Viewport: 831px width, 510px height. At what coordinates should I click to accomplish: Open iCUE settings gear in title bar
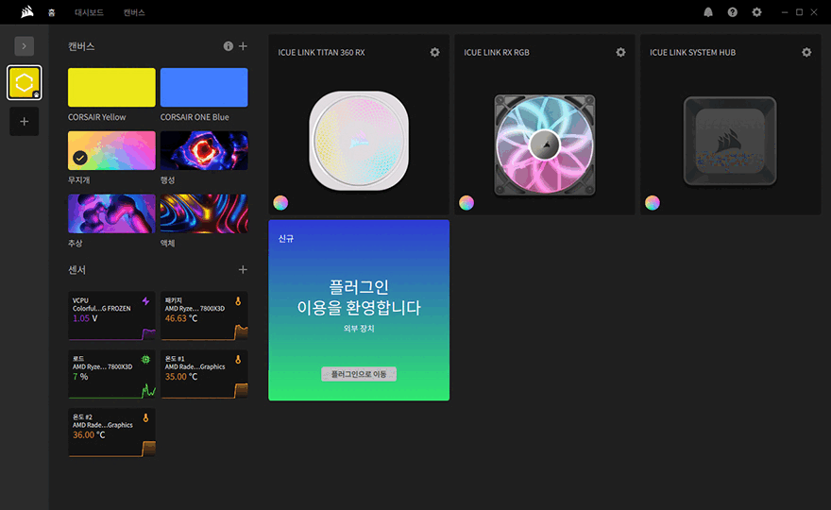[x=756, y=12]
